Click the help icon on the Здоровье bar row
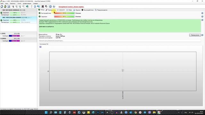 (x=202, y=17)
